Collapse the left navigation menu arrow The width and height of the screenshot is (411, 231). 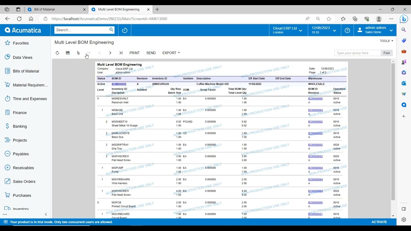[46, 214]
